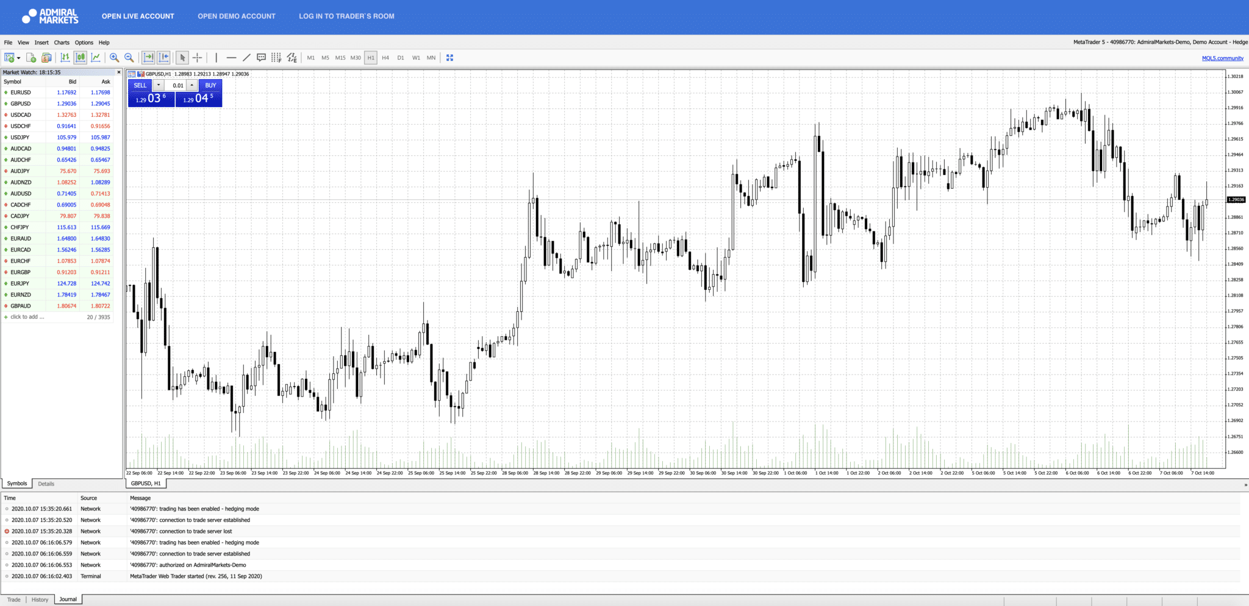Viewport: 1249px width, 606px height.
Task: Pick the Fibonacci retracement tool
Action: click(x=276, y=57)
